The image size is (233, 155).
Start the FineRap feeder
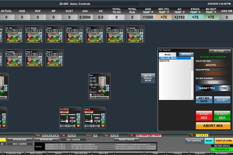[14, 61]
